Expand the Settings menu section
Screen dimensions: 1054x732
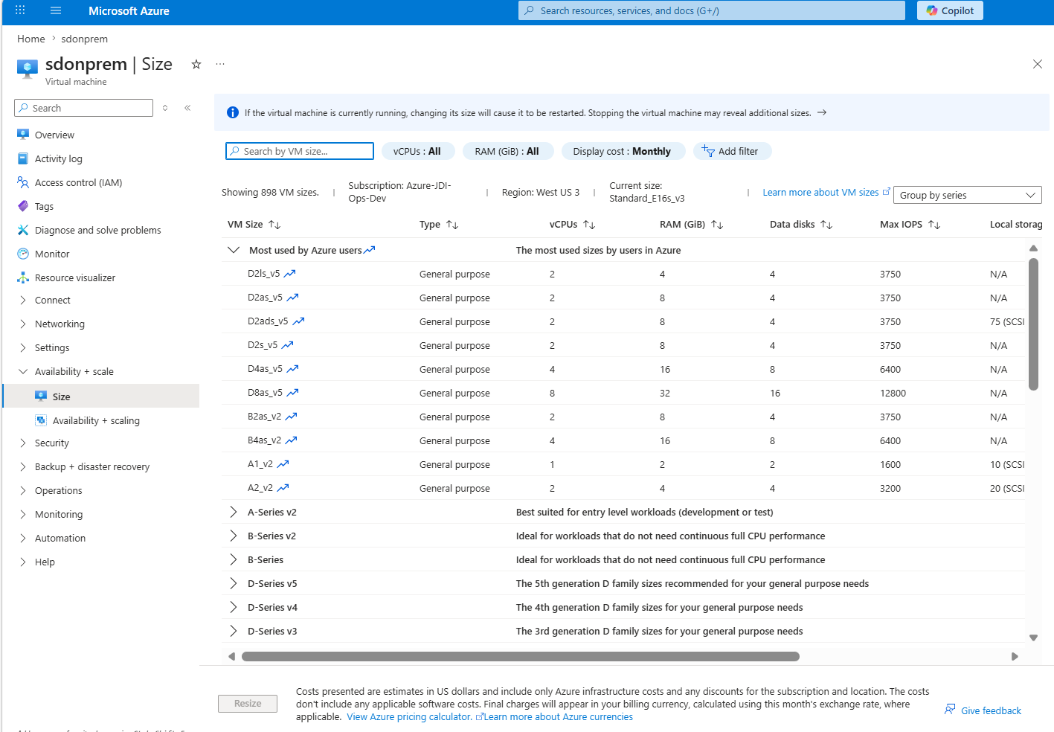click(23, 348)
